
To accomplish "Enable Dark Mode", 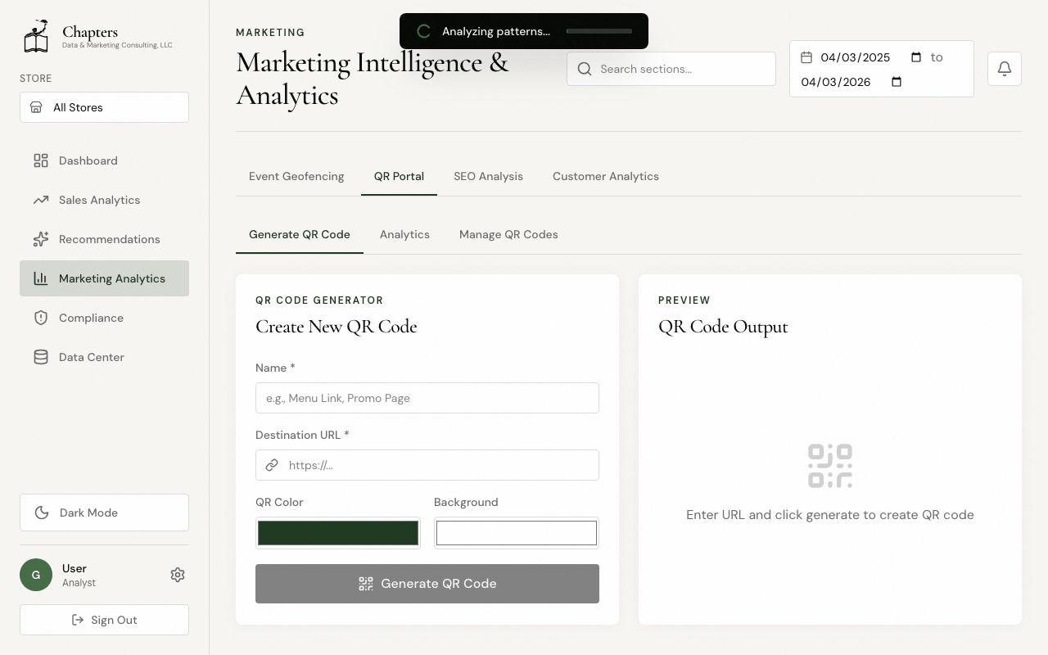I will click(x=104, y=513).
